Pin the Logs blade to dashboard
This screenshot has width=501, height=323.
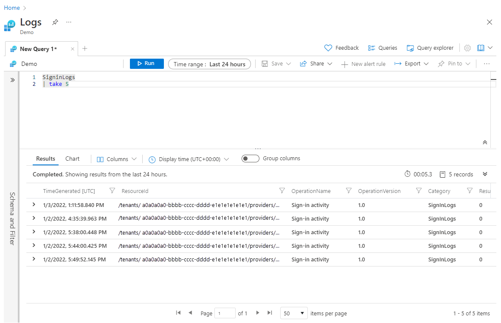click(55, 22)
